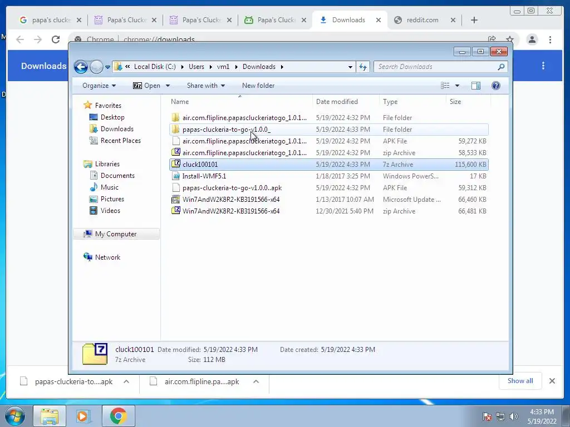The height and width of the screenshot is (427, 570).
Task: Click the Explorer Back arrow button
Action: (81, 67)
